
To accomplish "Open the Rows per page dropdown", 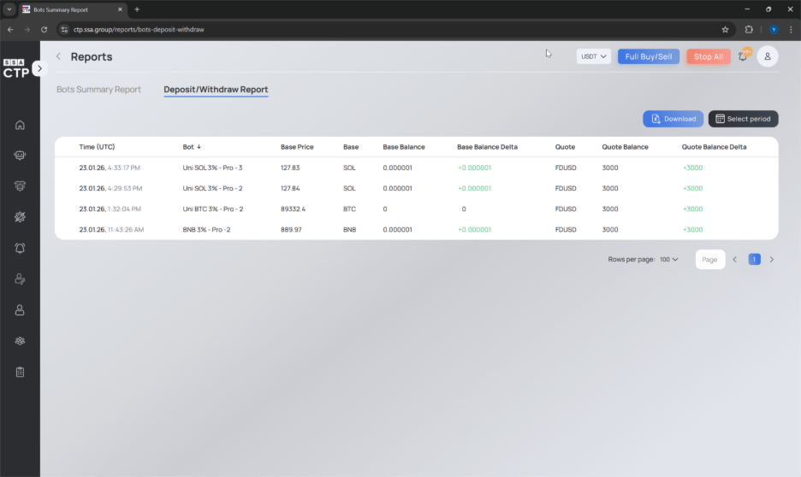I will point(668,259).
